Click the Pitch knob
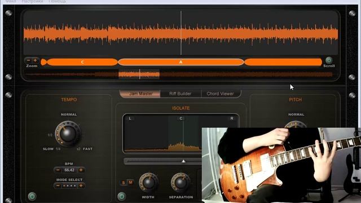 (x=296, y=125)
